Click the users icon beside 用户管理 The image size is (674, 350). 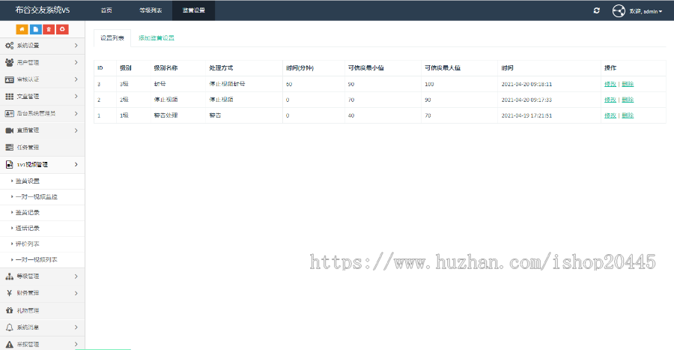pyautogui.click(x=9, y=62)
